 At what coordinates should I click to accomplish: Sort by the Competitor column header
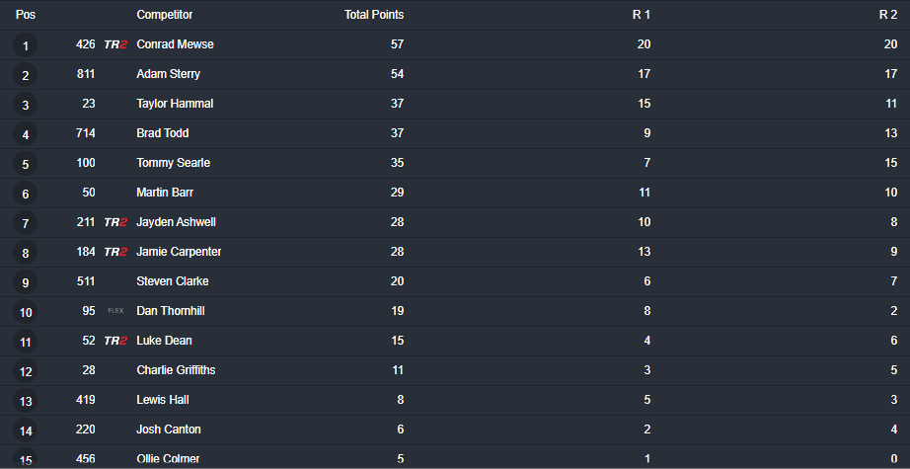(x=164, y=15)
